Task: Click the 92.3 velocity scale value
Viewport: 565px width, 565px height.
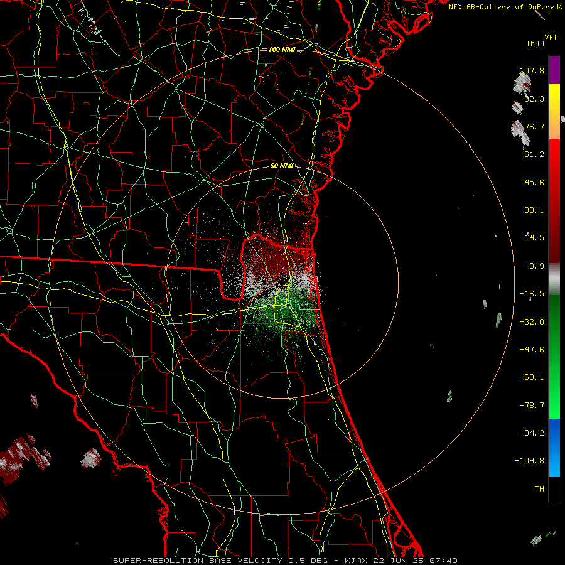Action: 534,99
